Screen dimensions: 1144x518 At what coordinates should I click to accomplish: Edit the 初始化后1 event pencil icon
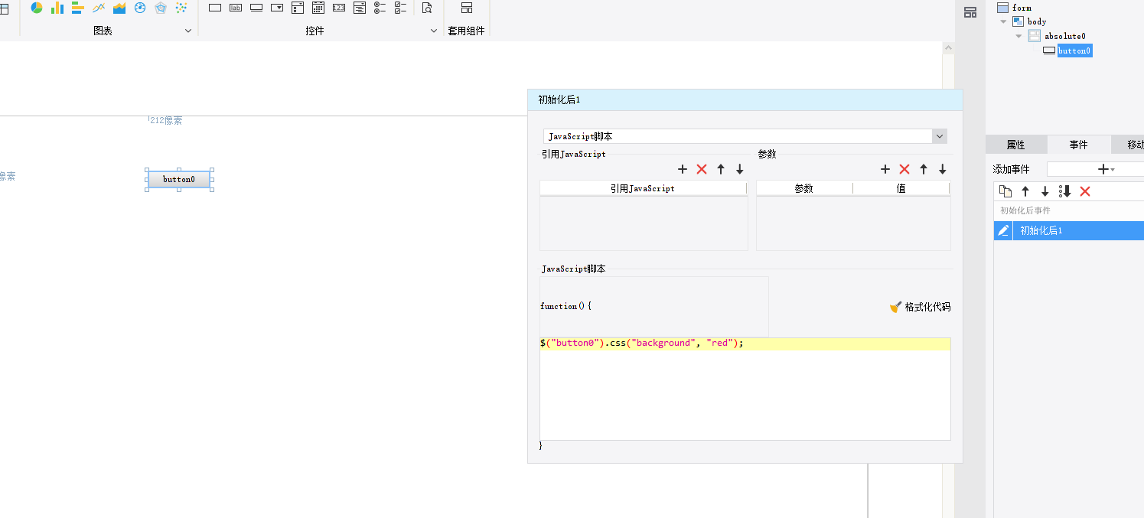tap(1003, 230)
